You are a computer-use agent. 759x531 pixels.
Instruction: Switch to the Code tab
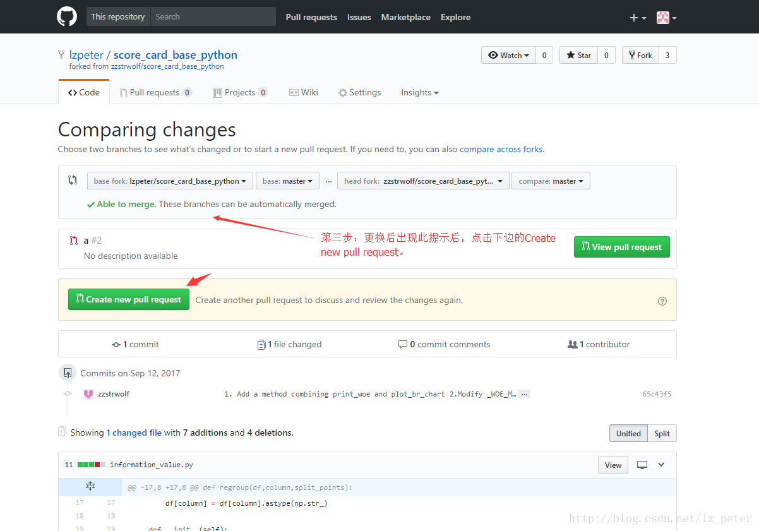[x=84, y=93]
